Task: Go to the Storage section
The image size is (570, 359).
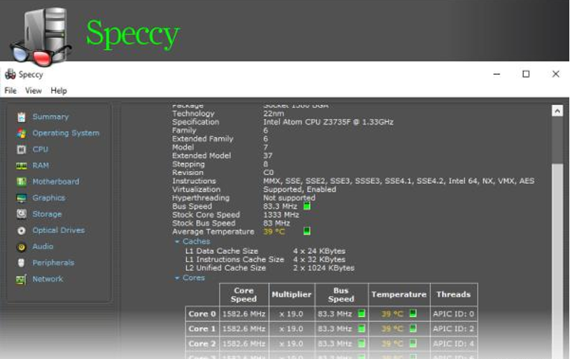Action: click(47, 214)
